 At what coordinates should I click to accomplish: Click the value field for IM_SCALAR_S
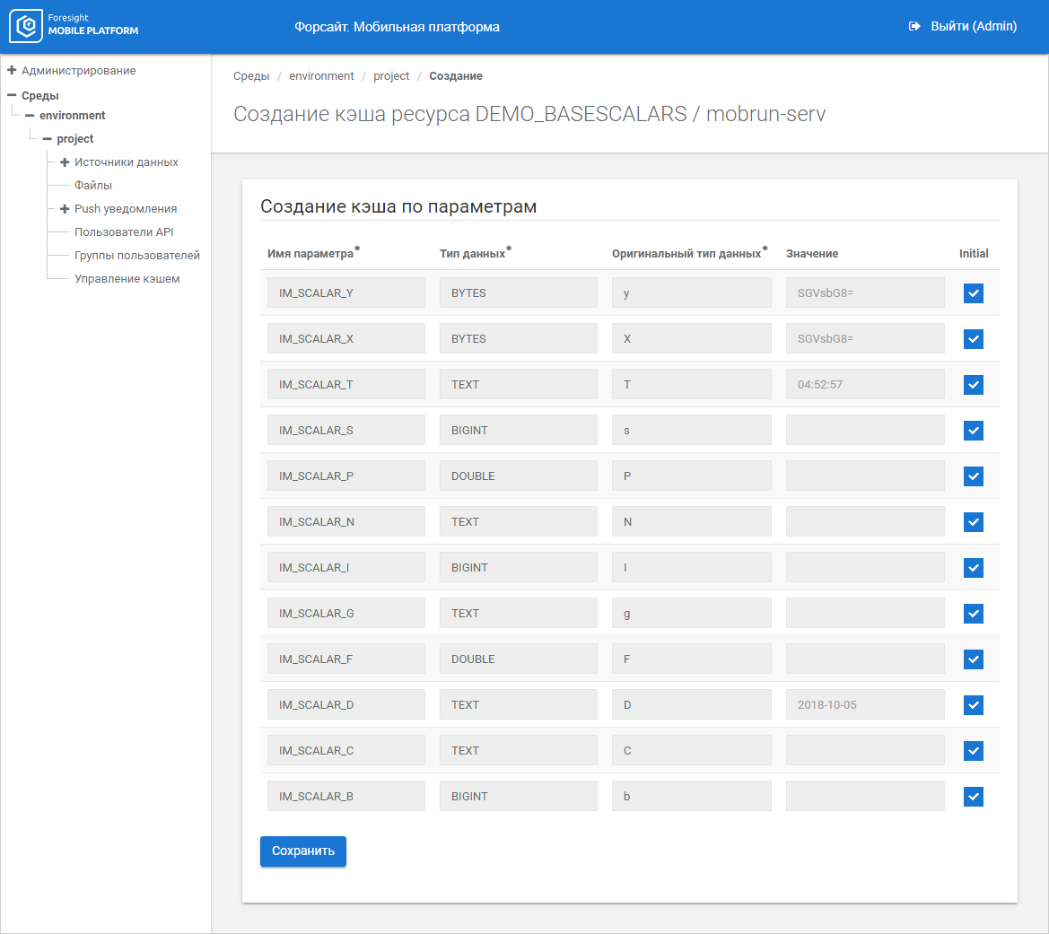864,431
